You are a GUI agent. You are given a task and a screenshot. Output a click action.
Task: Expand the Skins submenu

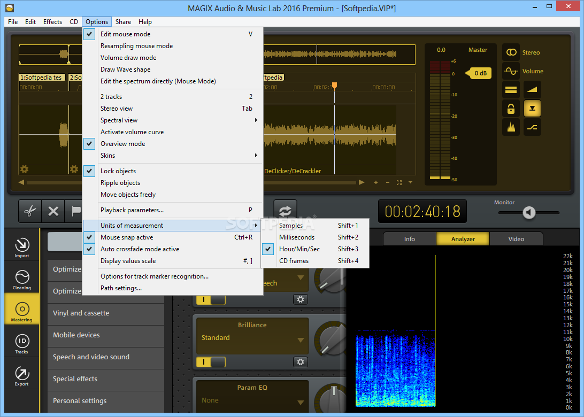[x=173, y=155]
